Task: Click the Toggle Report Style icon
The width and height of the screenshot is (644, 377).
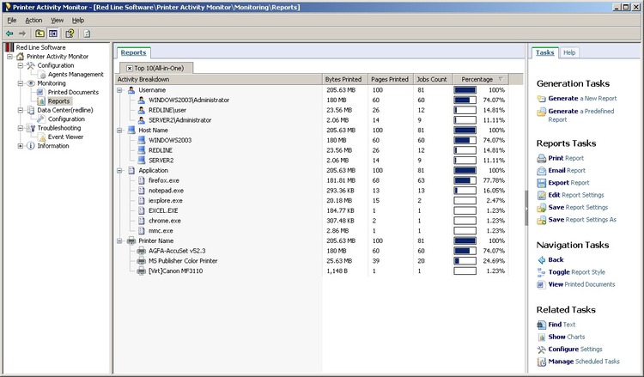Action: (541, 272)
